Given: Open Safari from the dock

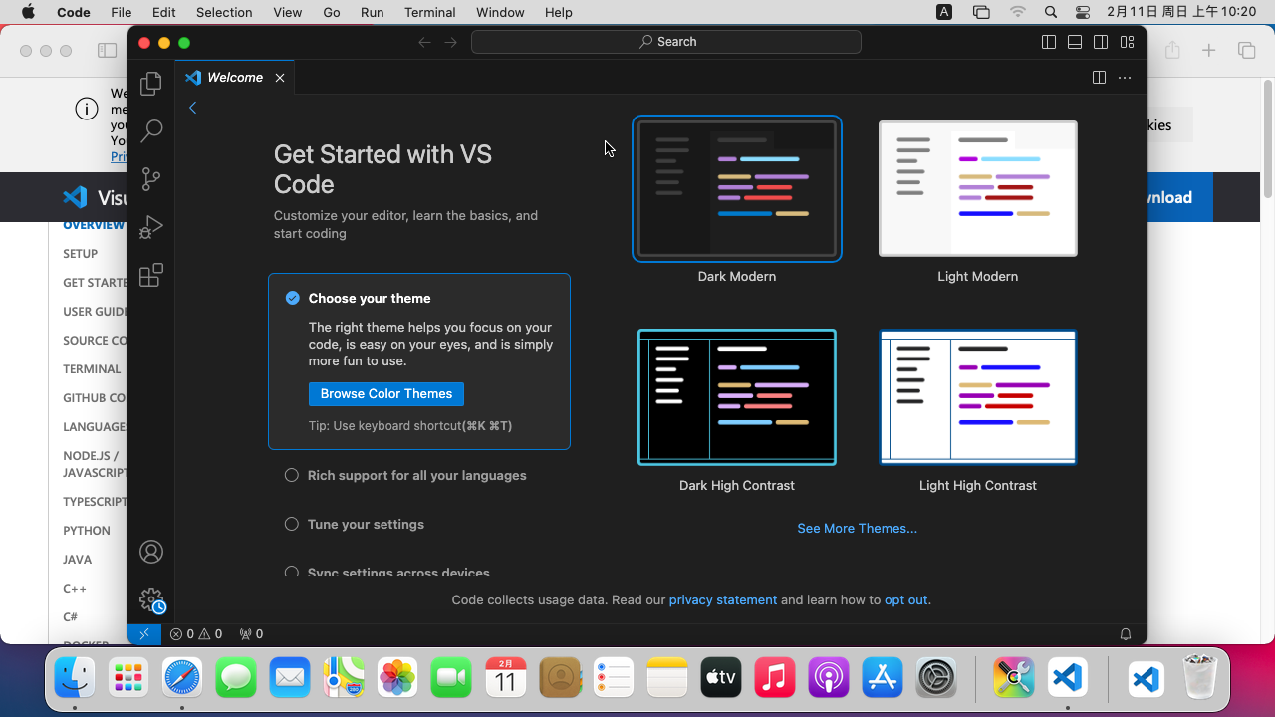Looking at the screenshot, I should (x=182, y=678).
